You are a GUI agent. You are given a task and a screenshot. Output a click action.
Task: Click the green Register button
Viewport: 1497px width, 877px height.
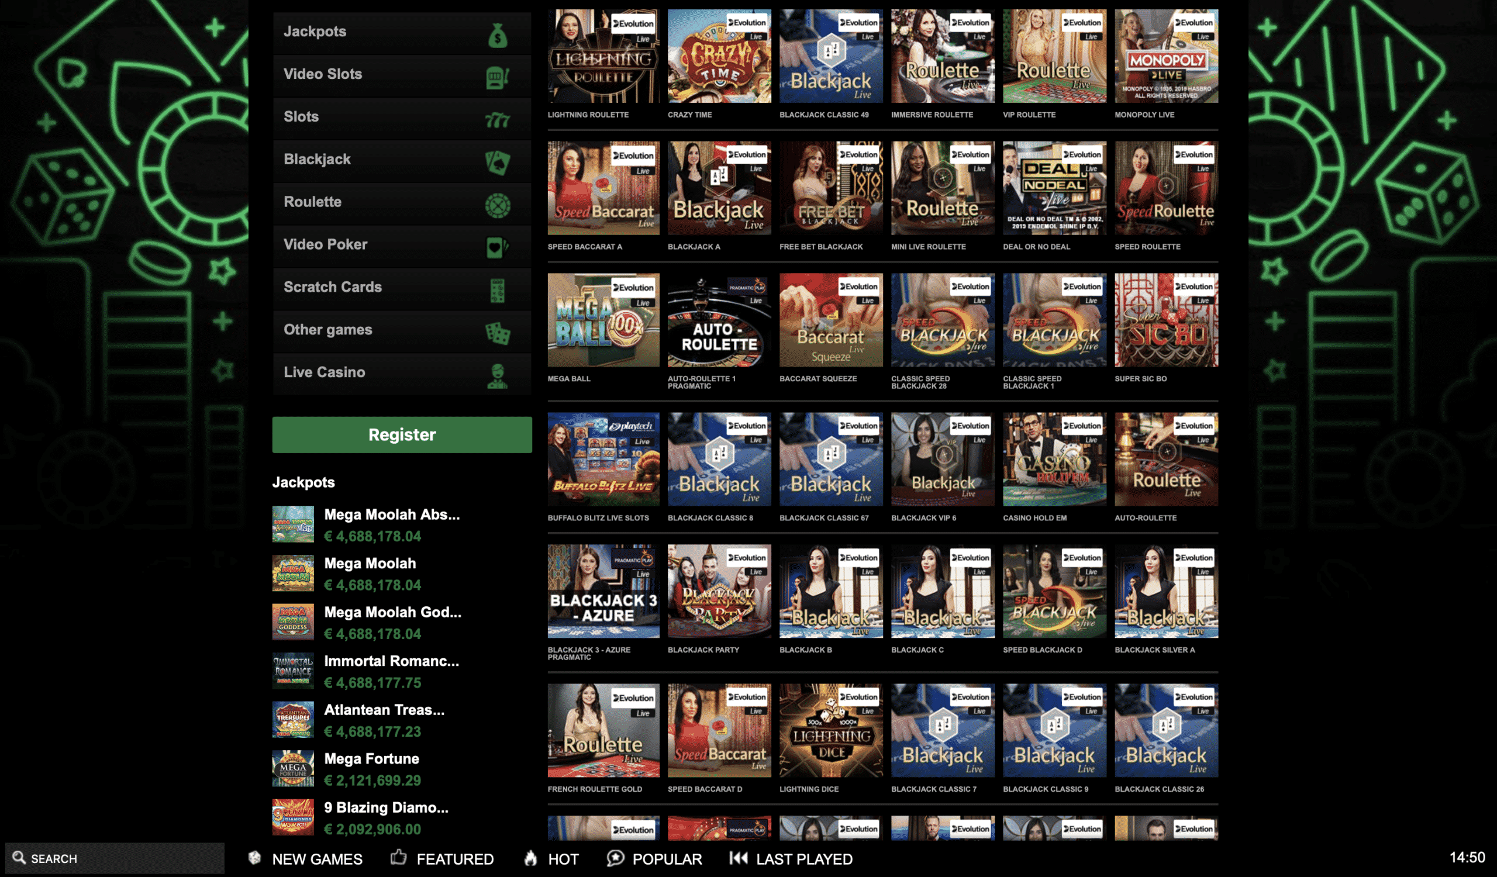point(402,434)
